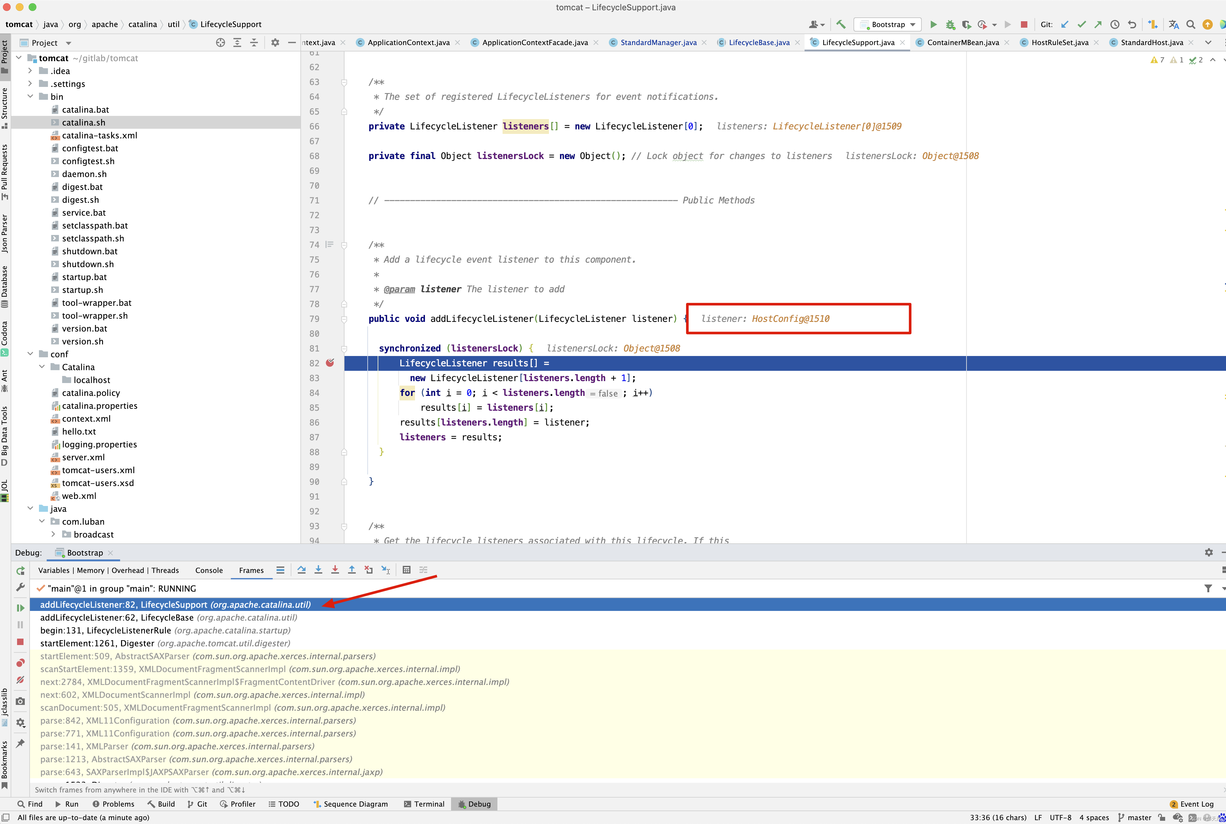Open View Breakpoints in debug sidebar

pyautogui.click(x=21, y=663)
